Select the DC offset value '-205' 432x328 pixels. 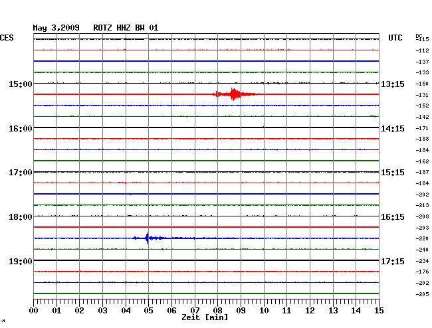422,294
